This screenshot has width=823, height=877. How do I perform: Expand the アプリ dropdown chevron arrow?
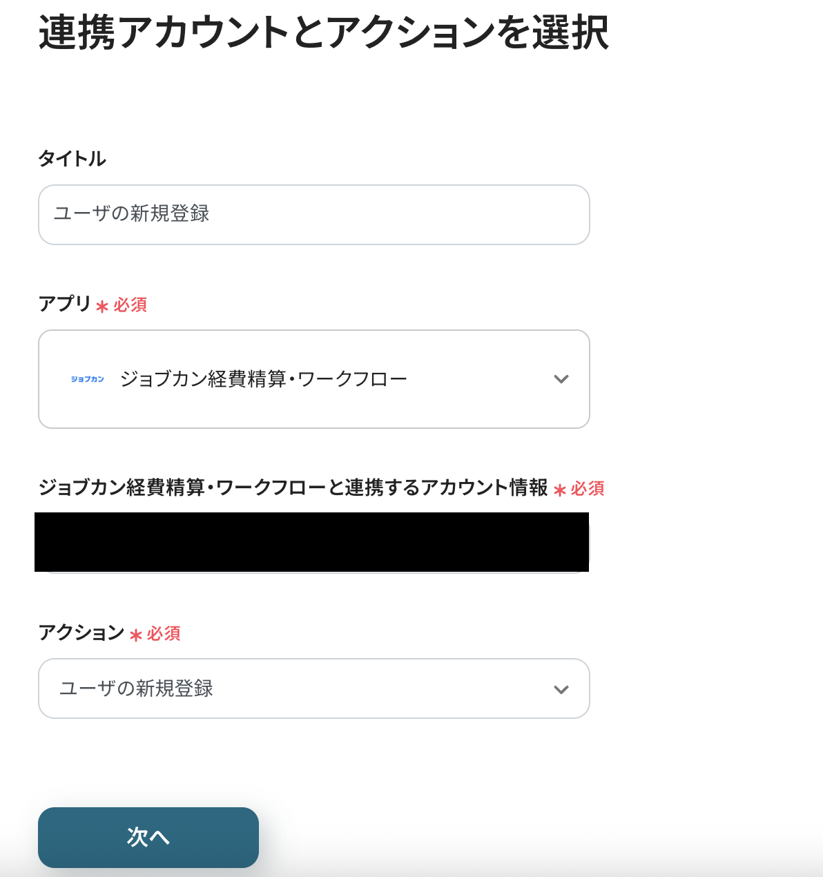tap(561, 379)
